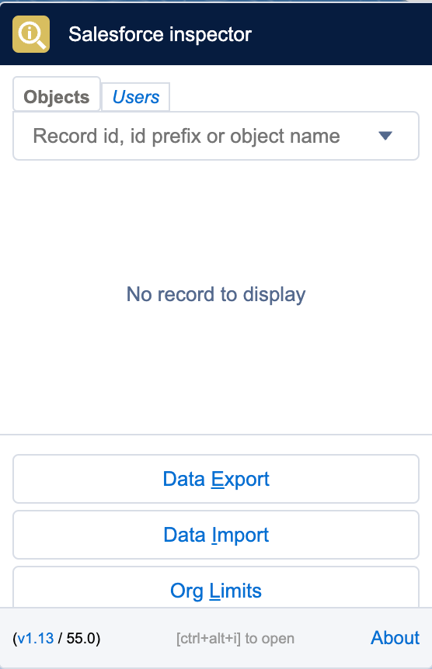The image size is (432, 669).
Task: Click the underlined I in Data Import
Action: point(214,535)
